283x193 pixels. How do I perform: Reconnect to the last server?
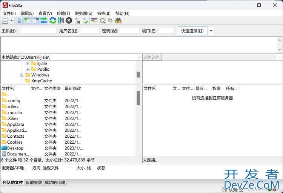pos(85,21)
